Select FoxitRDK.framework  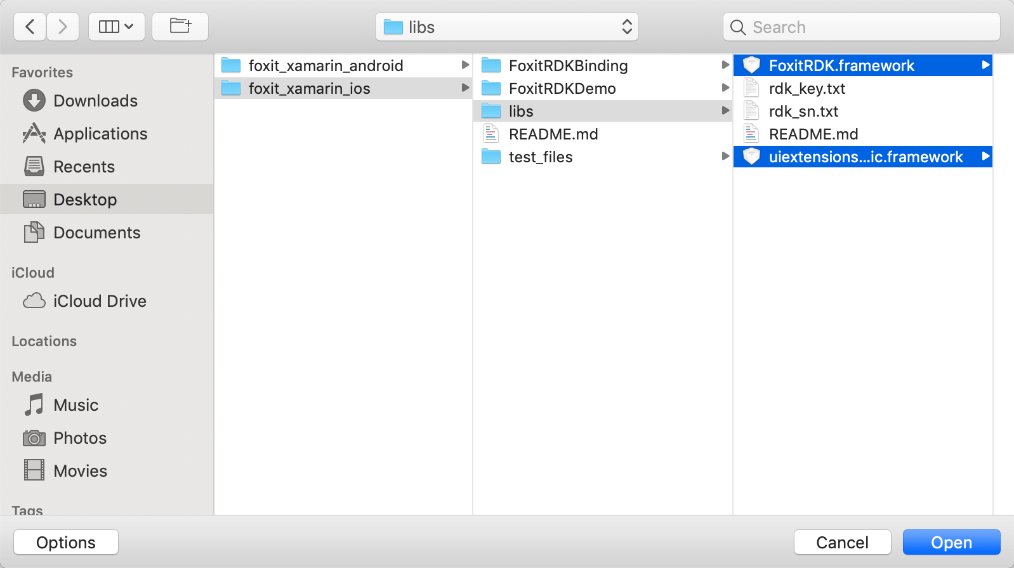pyautogui.click(x=863, y=65)
